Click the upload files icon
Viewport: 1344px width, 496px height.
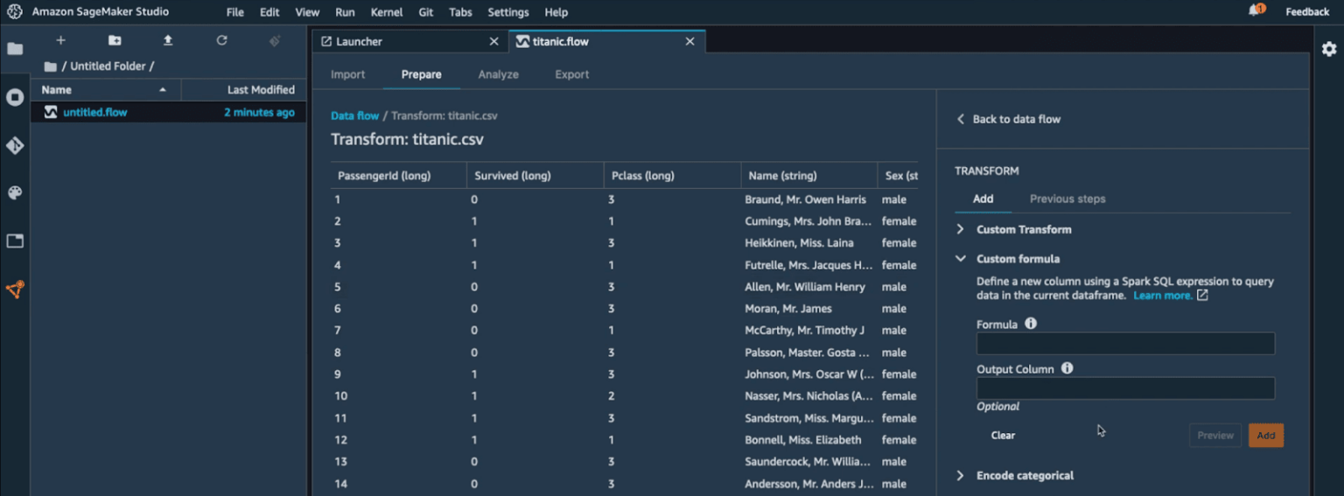click(x=168, y=40)
